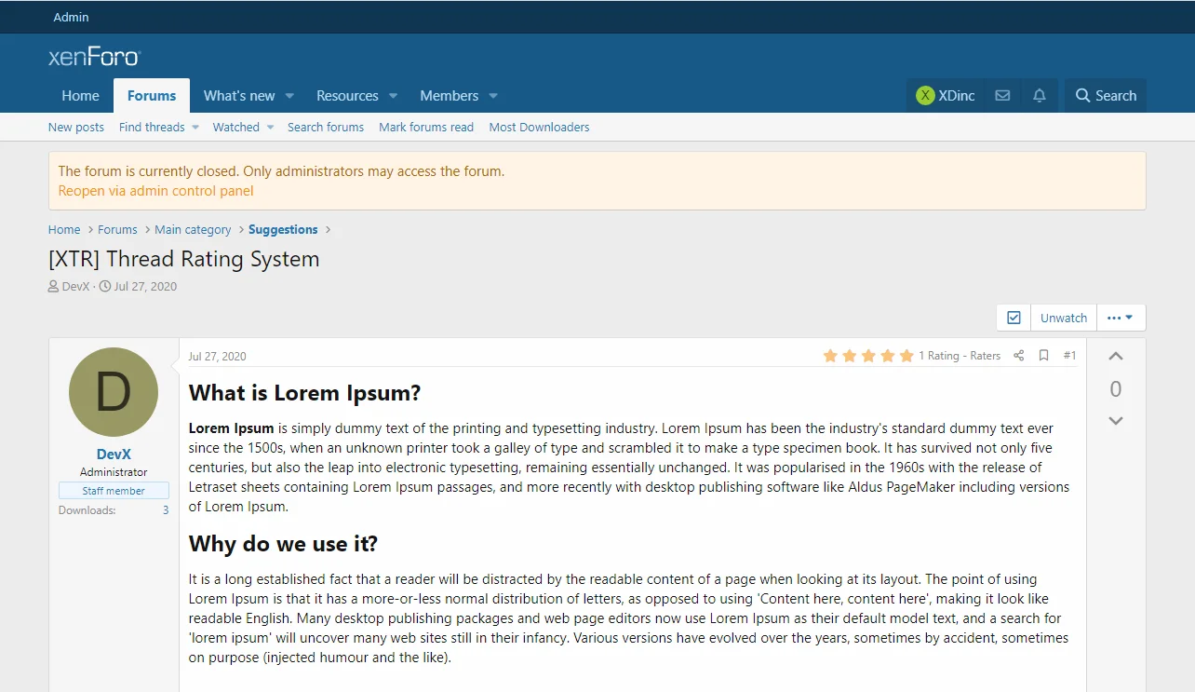
Task: Bookmark the post with the bookmark icon
Action: 1043,356
